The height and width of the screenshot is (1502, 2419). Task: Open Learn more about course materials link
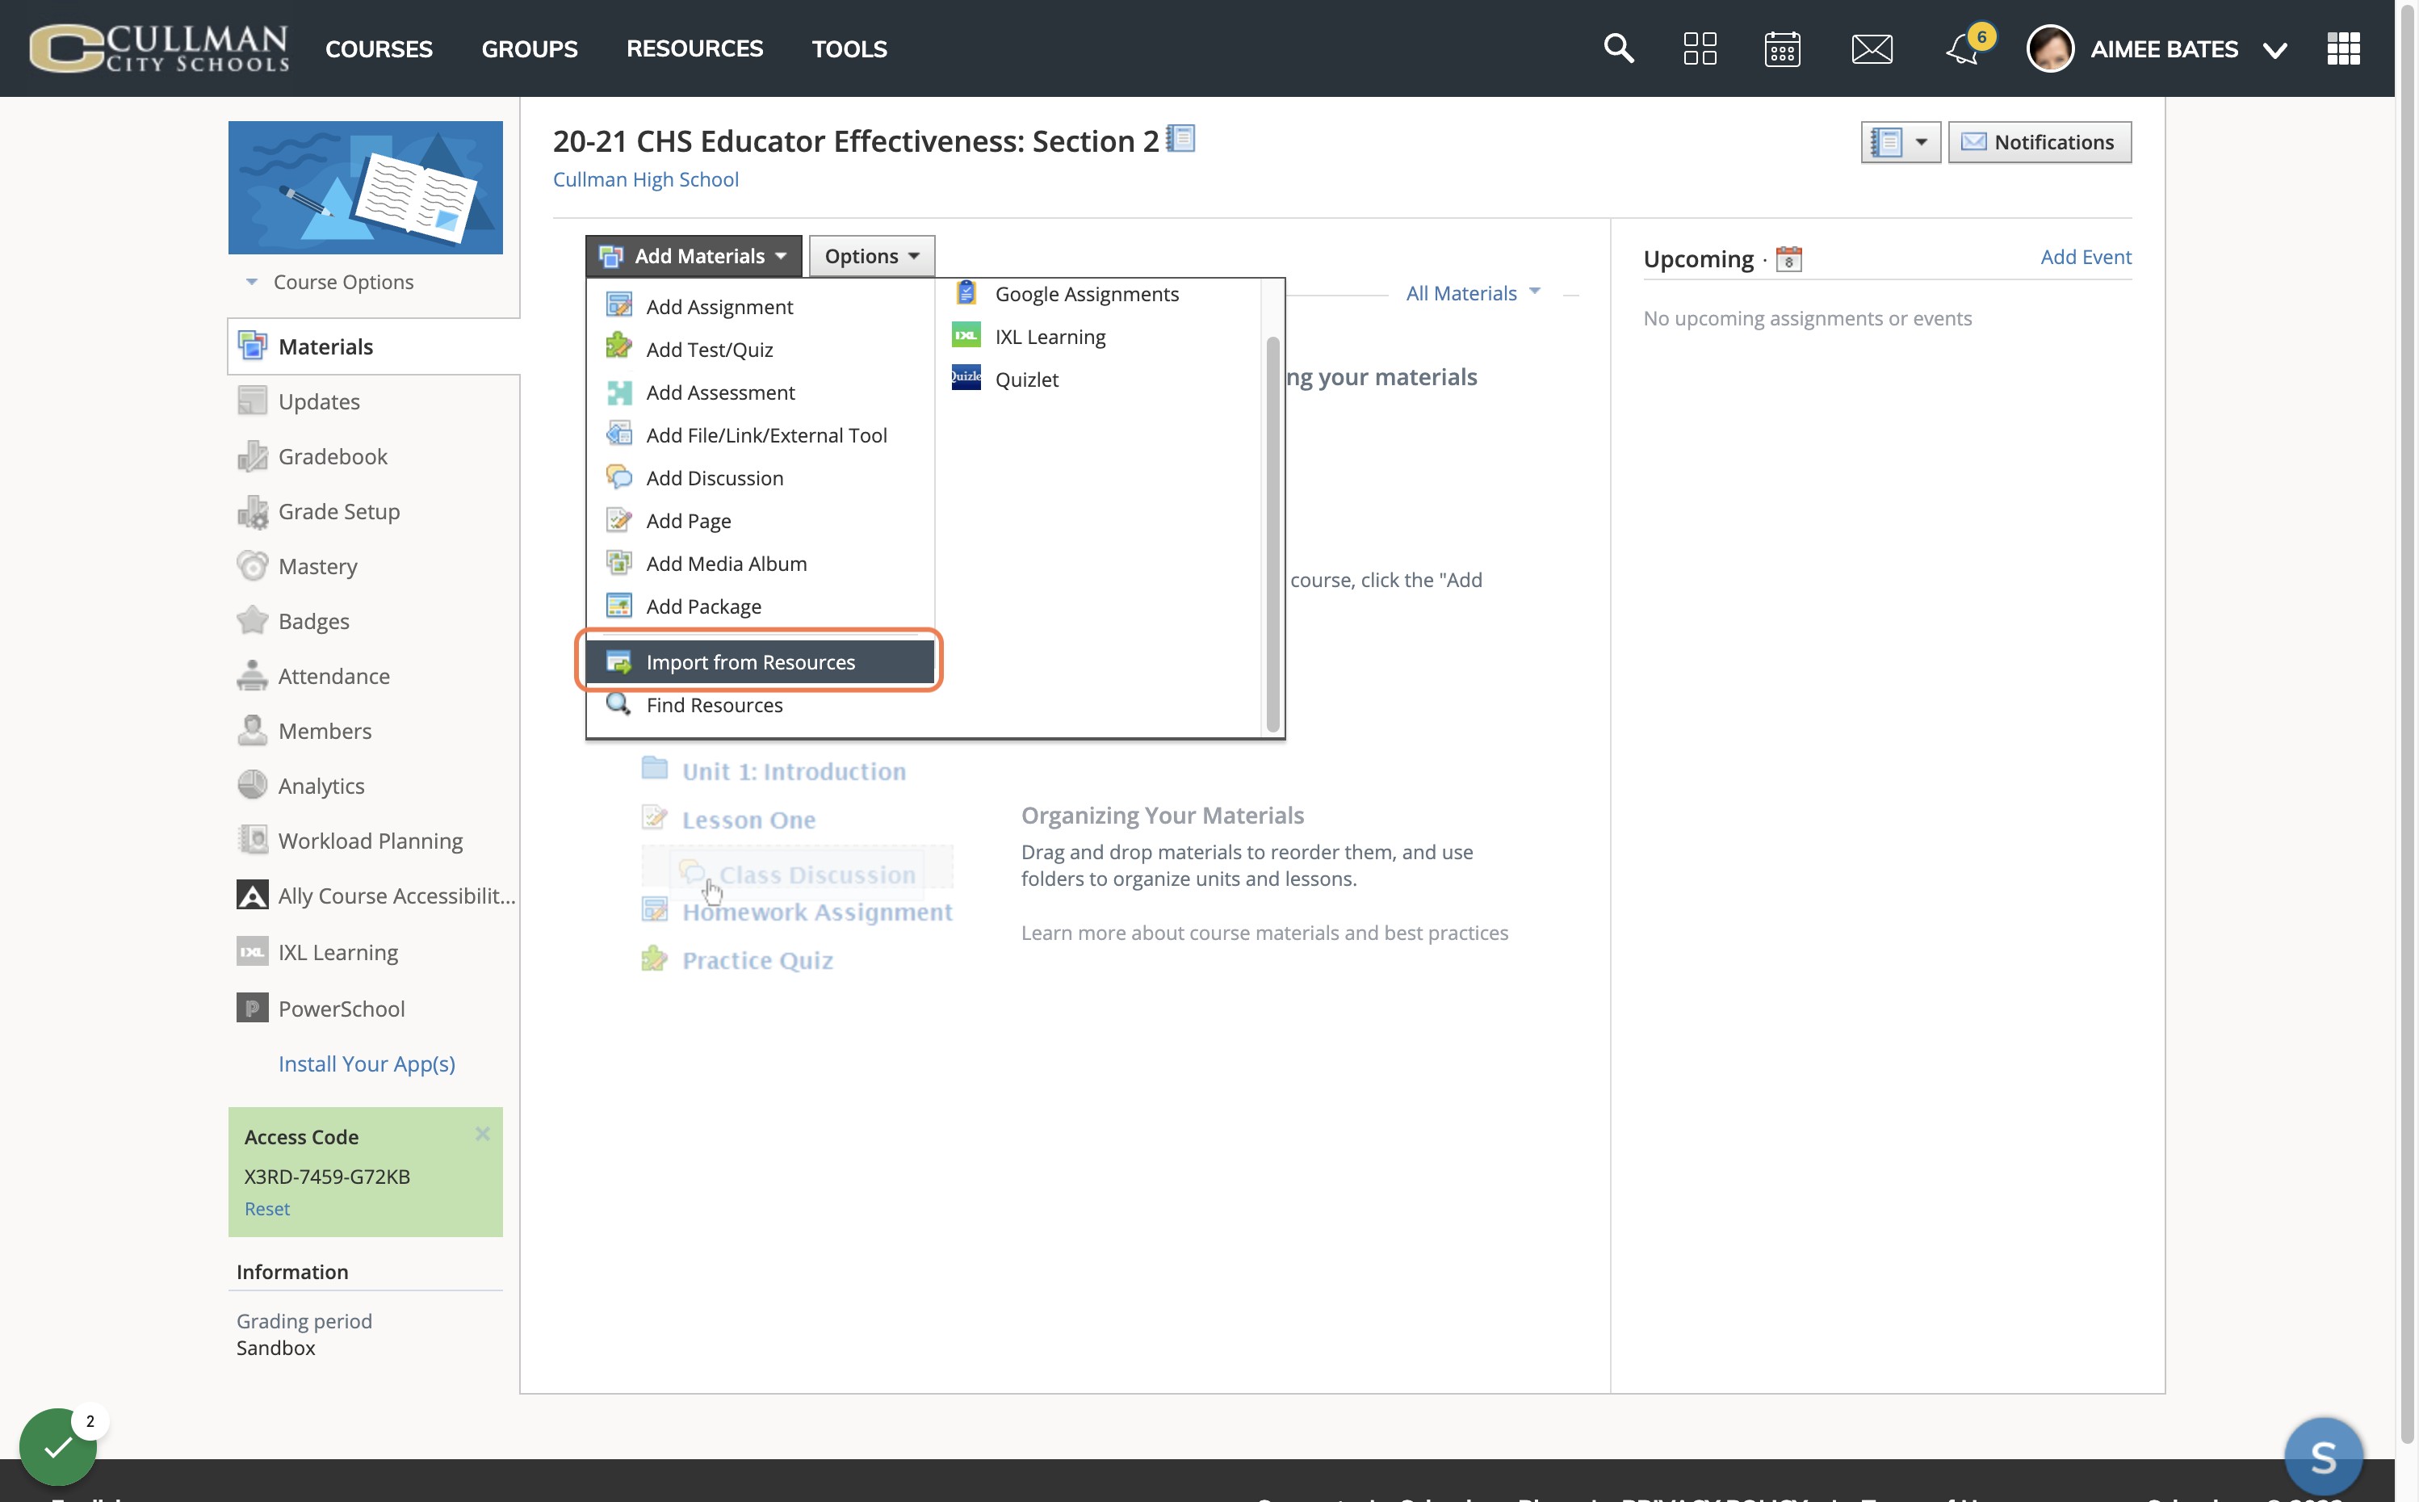point(1264,933)
